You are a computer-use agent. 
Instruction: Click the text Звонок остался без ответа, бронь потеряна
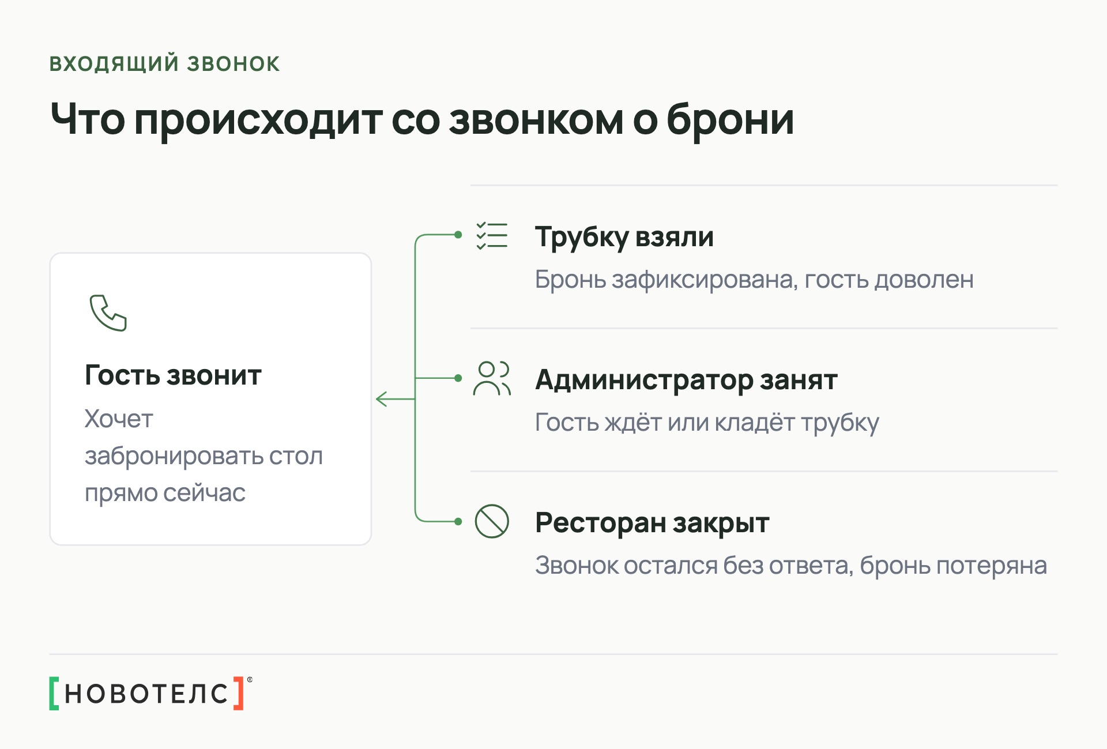(x=790, y=566)
